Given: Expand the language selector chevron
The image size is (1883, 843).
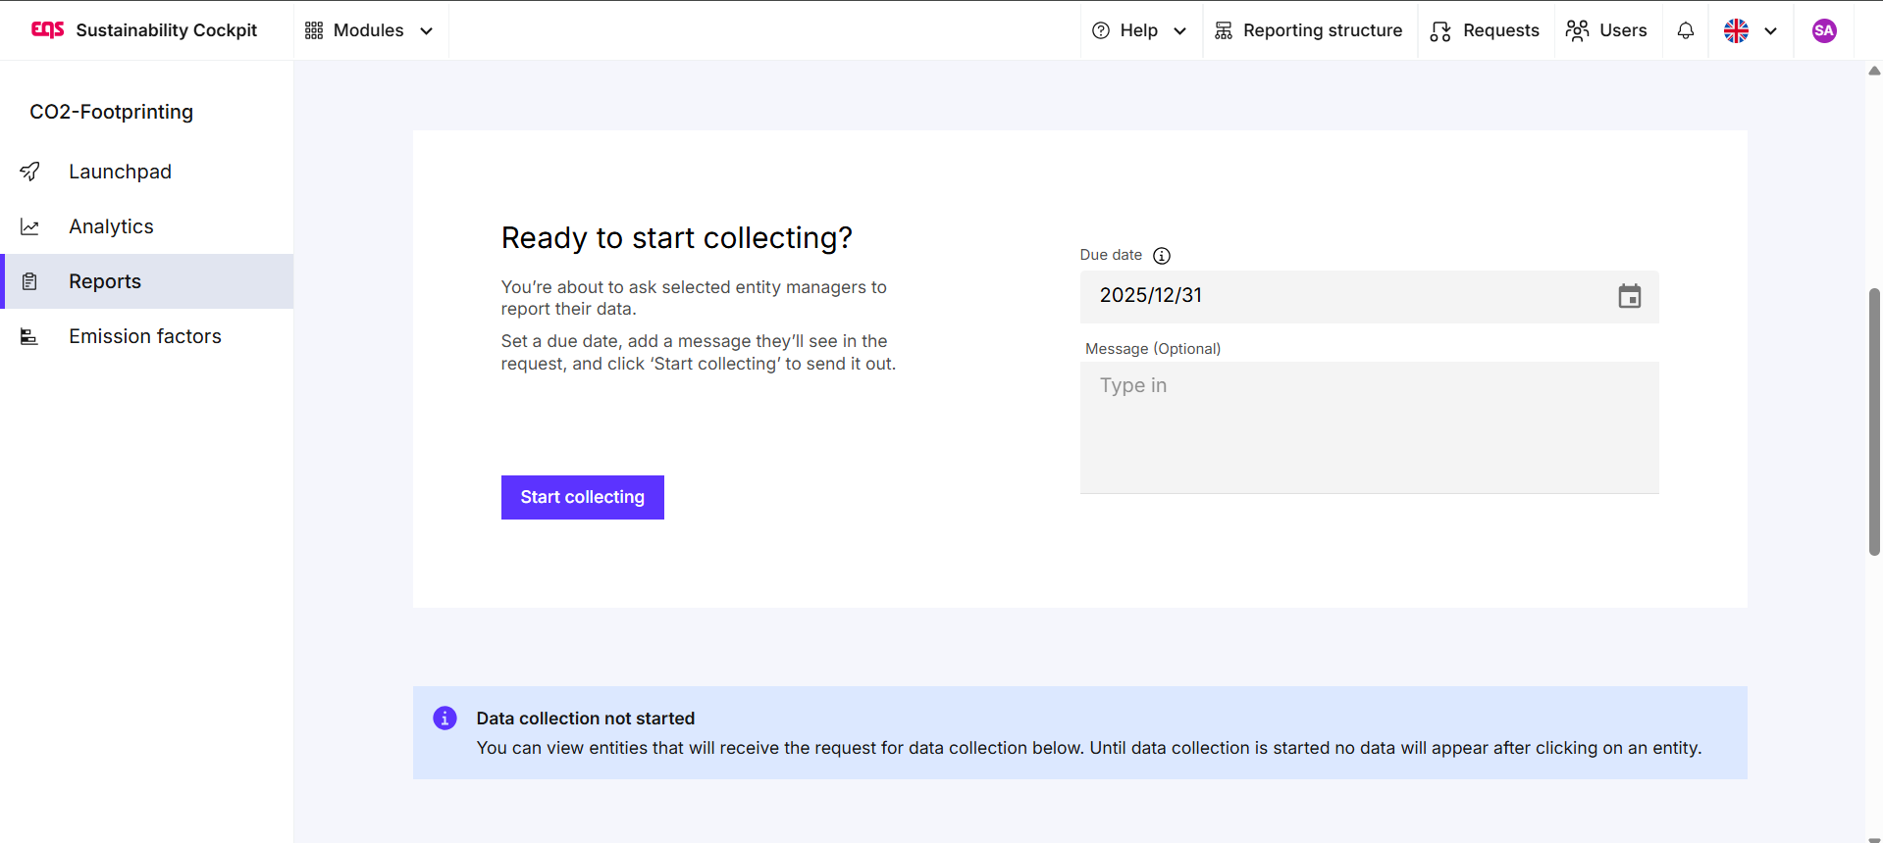Looking at the screenshot, I should click(1771, 30).
